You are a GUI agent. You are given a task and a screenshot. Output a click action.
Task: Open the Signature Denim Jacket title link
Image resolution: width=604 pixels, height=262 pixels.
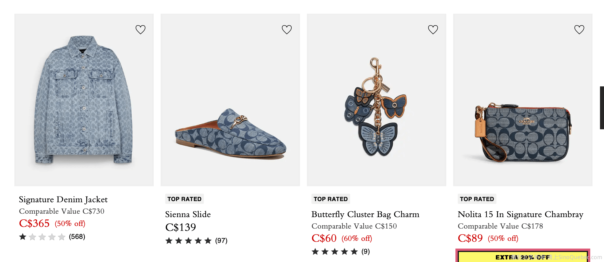point(63,199)
